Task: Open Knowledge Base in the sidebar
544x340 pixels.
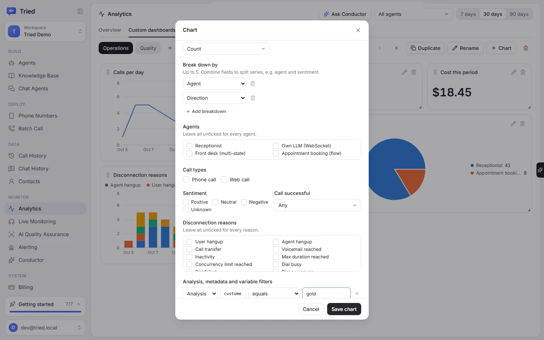Action: pyautogui.click(x=45, y=76)
